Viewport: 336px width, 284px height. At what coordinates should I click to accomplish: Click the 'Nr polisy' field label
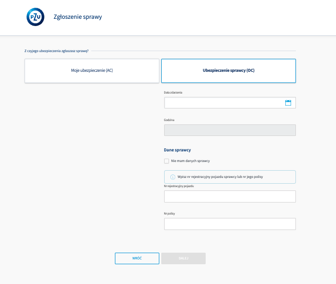(x=169, y=213)
